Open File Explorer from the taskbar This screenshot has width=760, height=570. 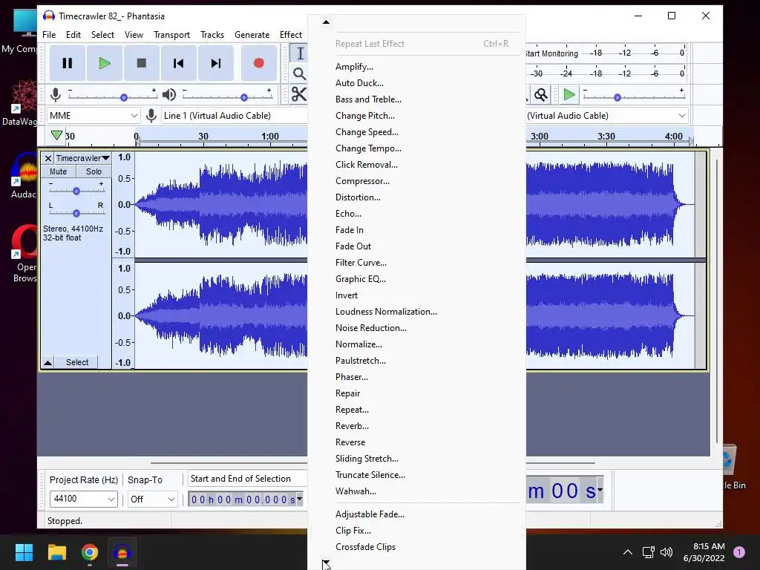click(x=56, y=552)
